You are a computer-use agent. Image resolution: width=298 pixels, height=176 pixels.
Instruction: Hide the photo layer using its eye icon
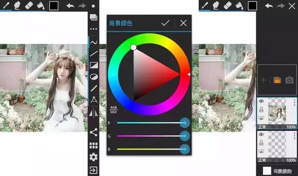pos(261,101)
